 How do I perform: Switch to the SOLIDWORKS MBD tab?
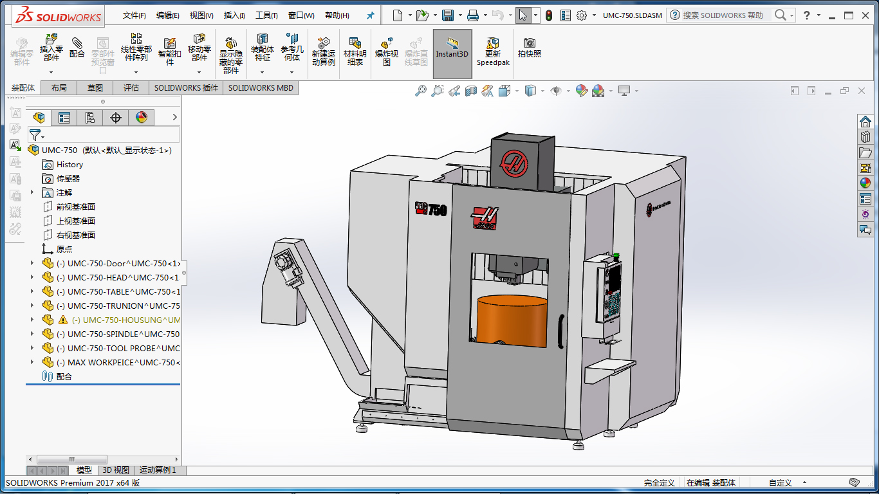(x=261, y=87)
